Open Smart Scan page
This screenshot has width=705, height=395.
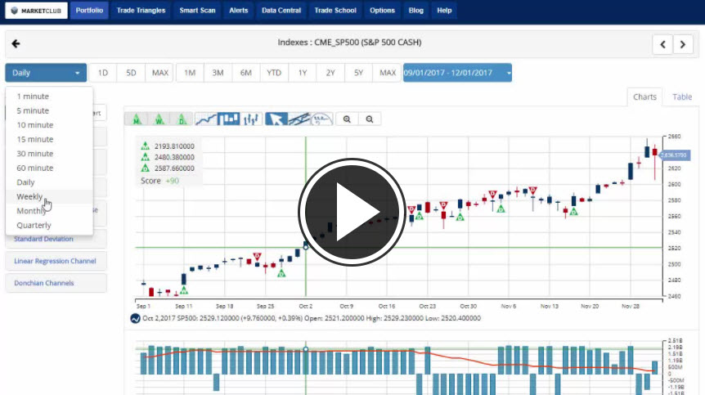[197, 11]
